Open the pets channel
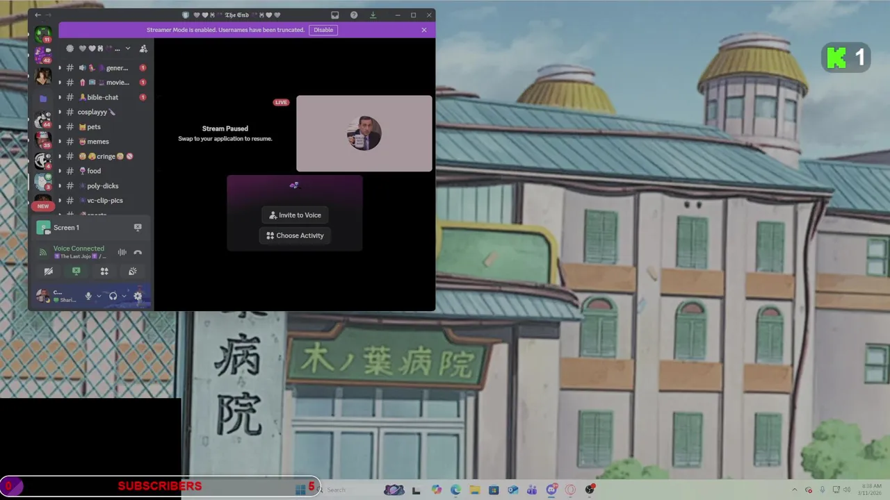Screen dimensions: 890x500 (104, 127)
